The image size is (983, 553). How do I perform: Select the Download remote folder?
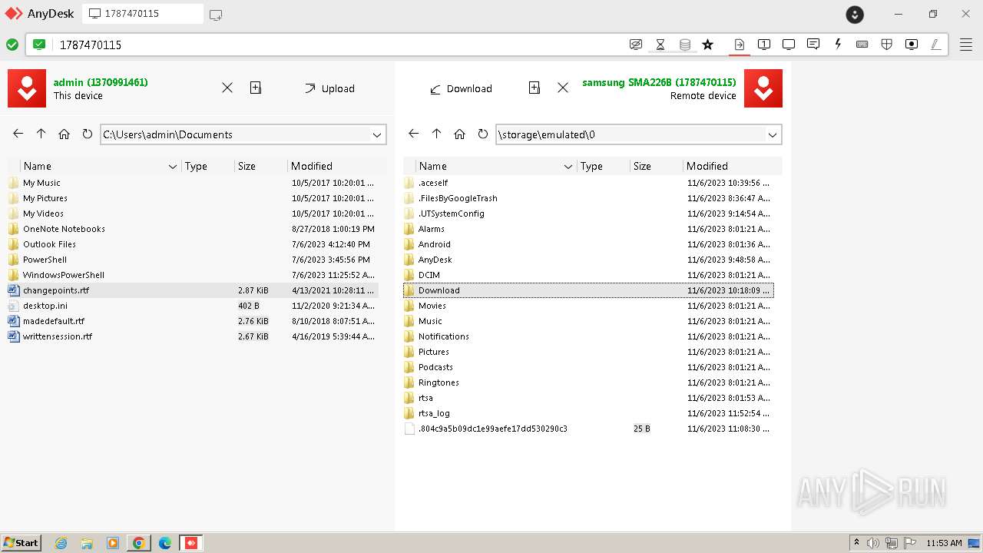pyautogui.click(x=587, y=290)
